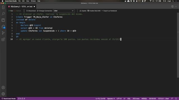This screenshot has height=100, width=179.
Task: Click connection 127.0.0.1 : Uber in status bar
Action: click(163, 99)
